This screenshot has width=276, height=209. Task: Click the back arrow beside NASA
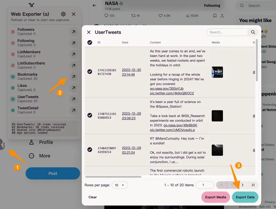(94, 6)
